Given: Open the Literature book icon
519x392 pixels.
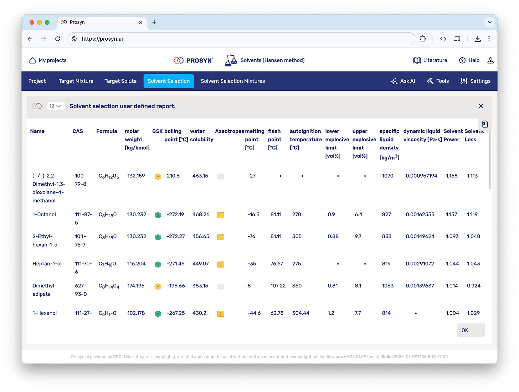Looking at the screenshot, I should [417, 60].
